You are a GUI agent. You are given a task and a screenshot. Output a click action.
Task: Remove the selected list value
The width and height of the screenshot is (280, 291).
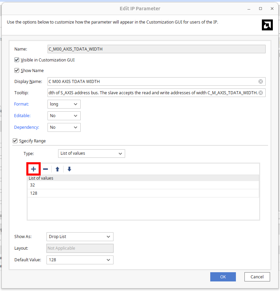click(45, 169)
